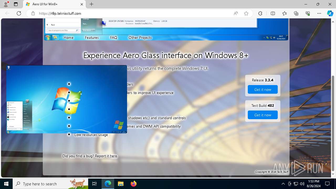336x189 pixels.
Task: Click the Edge taskbar icon
Action: pyautogui.click(x=108, y=184)
